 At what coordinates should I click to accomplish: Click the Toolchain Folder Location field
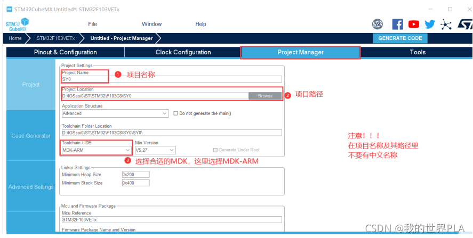point(172,133)
